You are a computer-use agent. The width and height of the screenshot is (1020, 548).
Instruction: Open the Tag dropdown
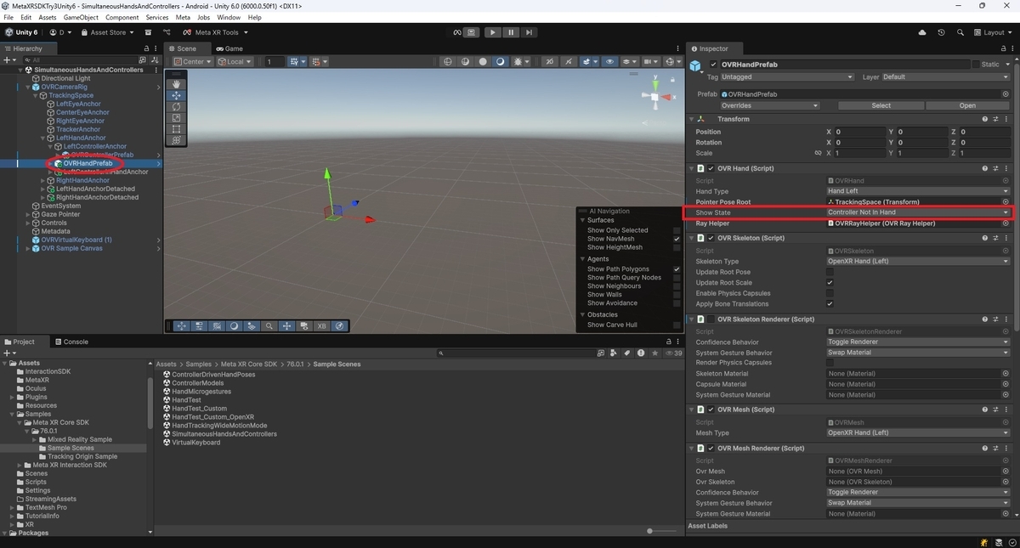787,77
